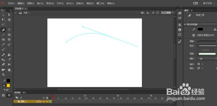217x106 pixels.
Task: Select the Free Transform tool
Action: pyautogui.click(x=3, y=20)
